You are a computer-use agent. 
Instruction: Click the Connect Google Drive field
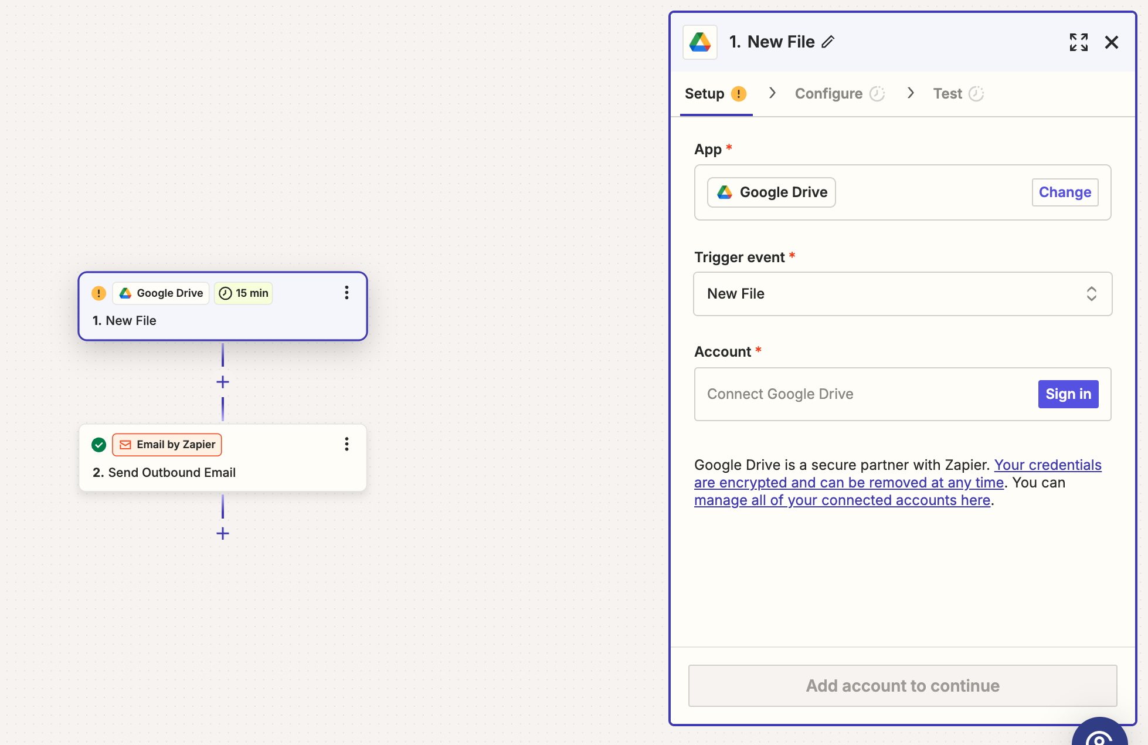[902, 394]
